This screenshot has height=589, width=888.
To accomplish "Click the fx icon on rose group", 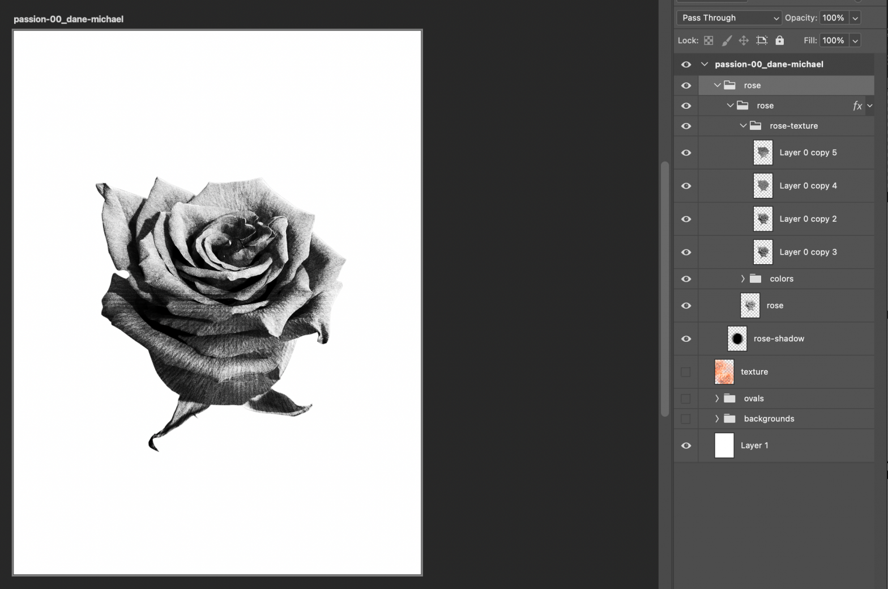I will [857, 106].
